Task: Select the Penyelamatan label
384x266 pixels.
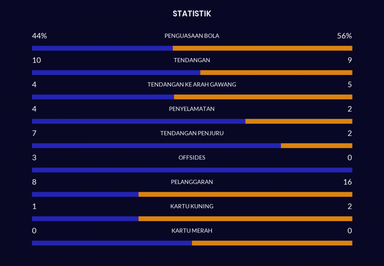Action: coord(192,109)
